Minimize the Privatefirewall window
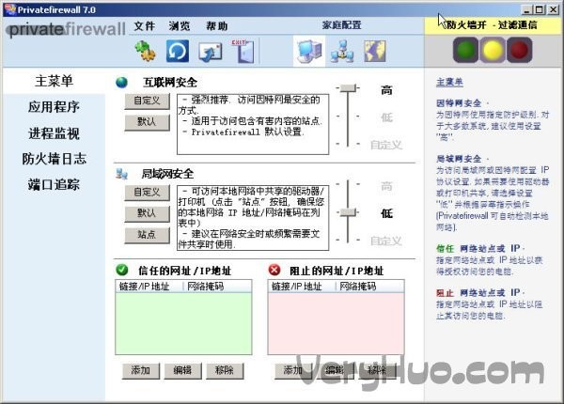Viewport: 564px width, 404px height. (526, 9)
